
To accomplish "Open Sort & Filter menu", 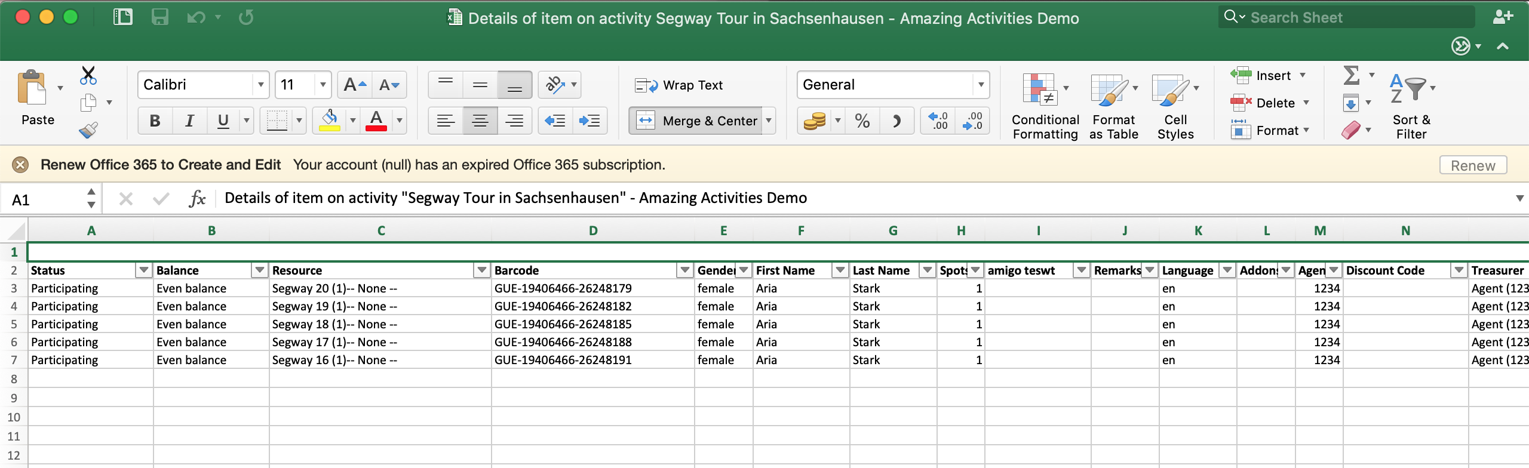I will (1411, 106).
